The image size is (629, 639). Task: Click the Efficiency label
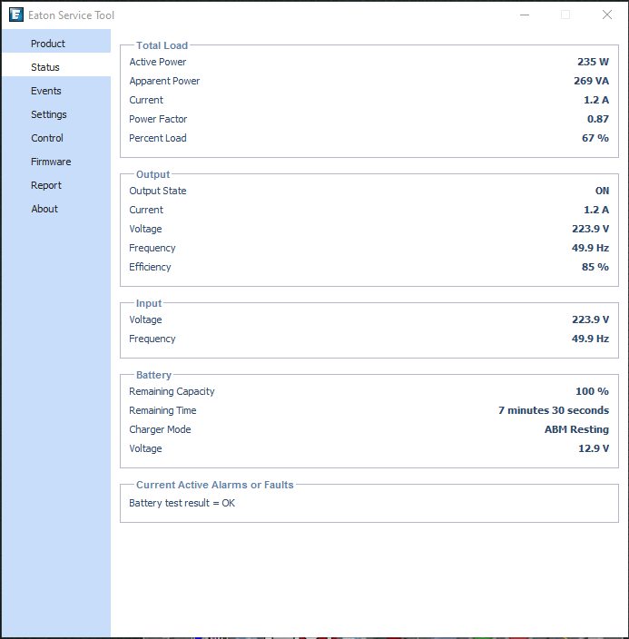(150, 267)
